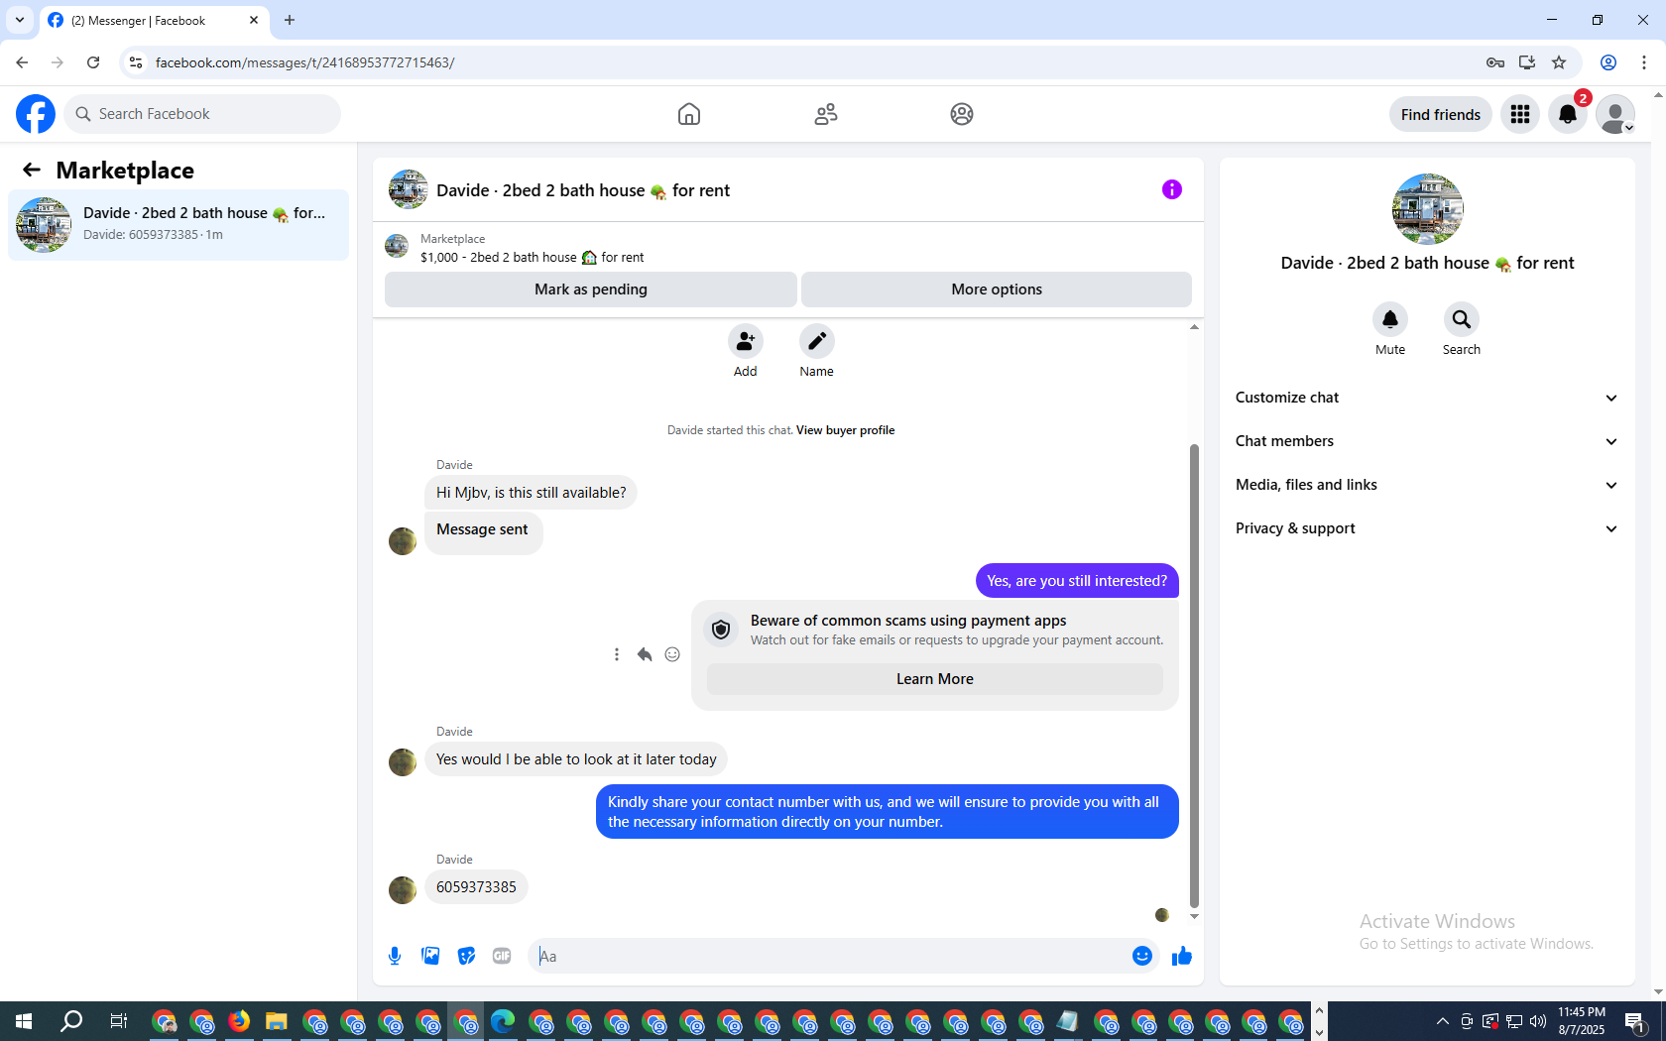Viewport: 1666px width, 1041px height.
Task: Click More options for the listing
Action: (x=997, y=289)
